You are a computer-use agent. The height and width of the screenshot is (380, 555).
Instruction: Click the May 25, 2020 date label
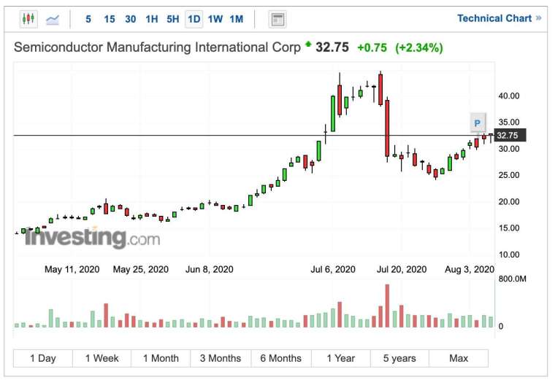(x=141, y=269)
